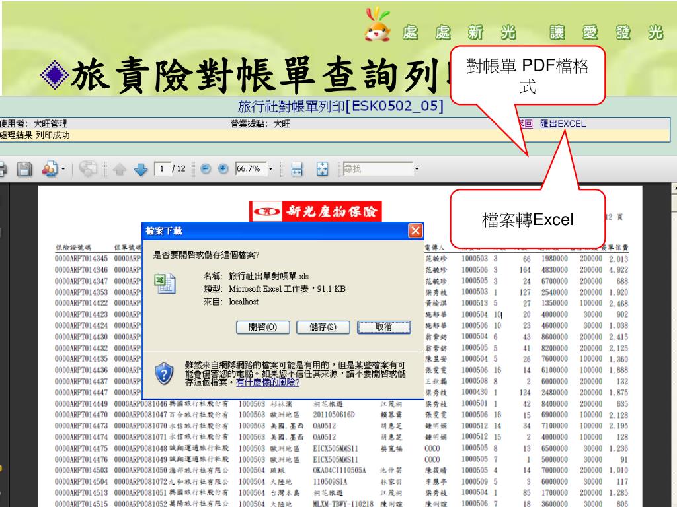The height and width of the screenshot is (507, 677).
Task: Click the collaborate/share icon in the PDF toolbar
Action: click(50, 169)
